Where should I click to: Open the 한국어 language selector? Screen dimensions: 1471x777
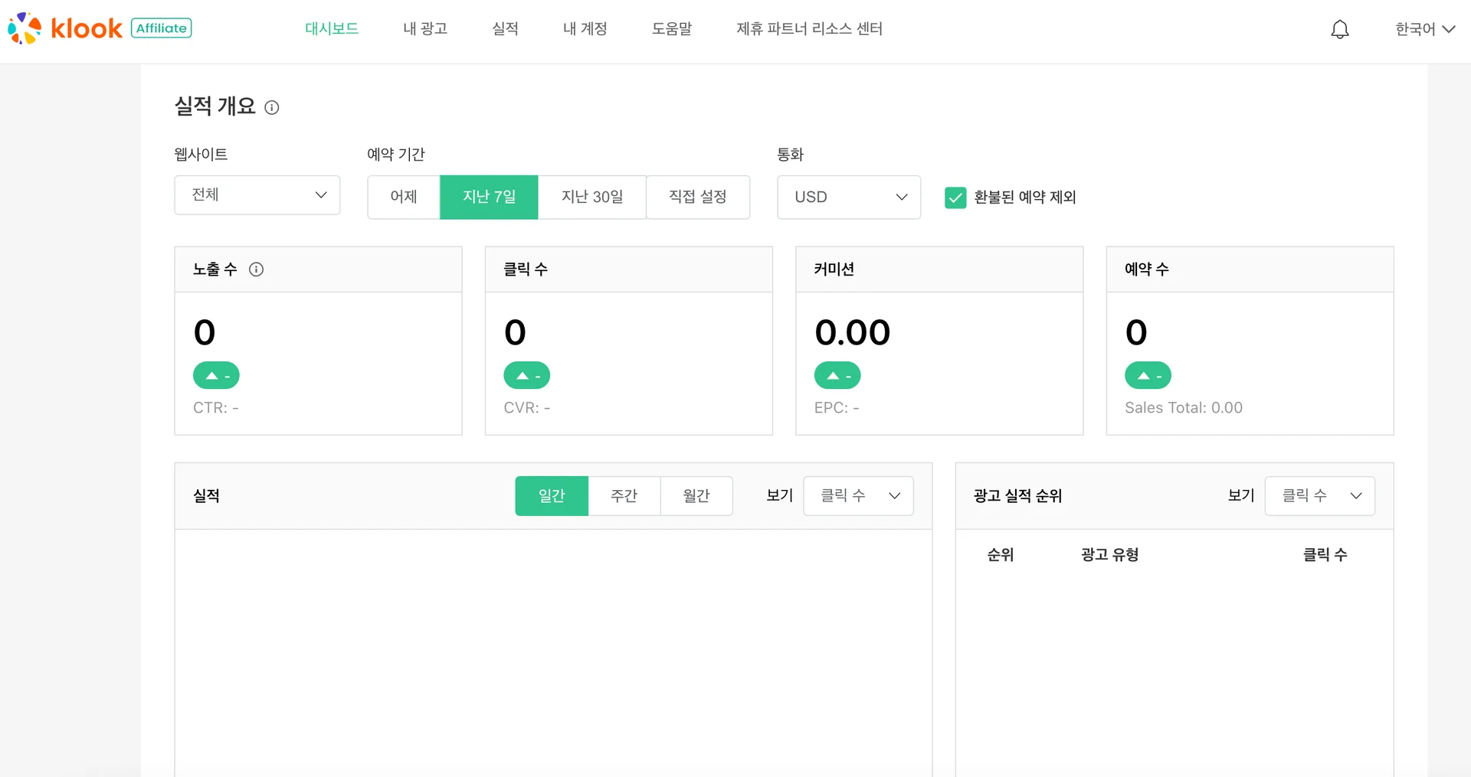pos(1423,29)
